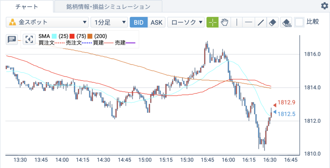Open the 銘柄情報・損益シミュレーション tab
Viewport: 330px width, 168px height.
tap(108, 6)
